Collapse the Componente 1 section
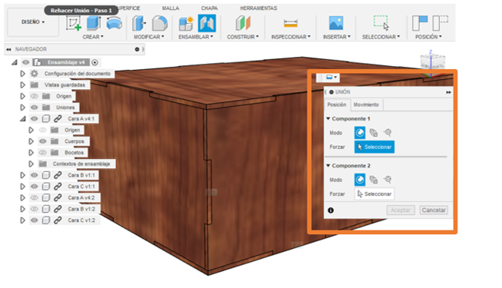This screenshot has width=502, height=288. tap(329, 118)
